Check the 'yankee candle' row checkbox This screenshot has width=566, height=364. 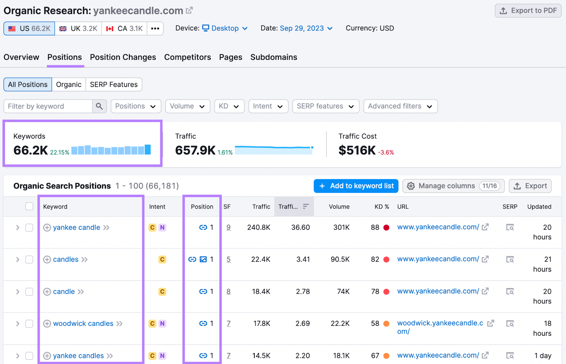(x=29, y=228)
